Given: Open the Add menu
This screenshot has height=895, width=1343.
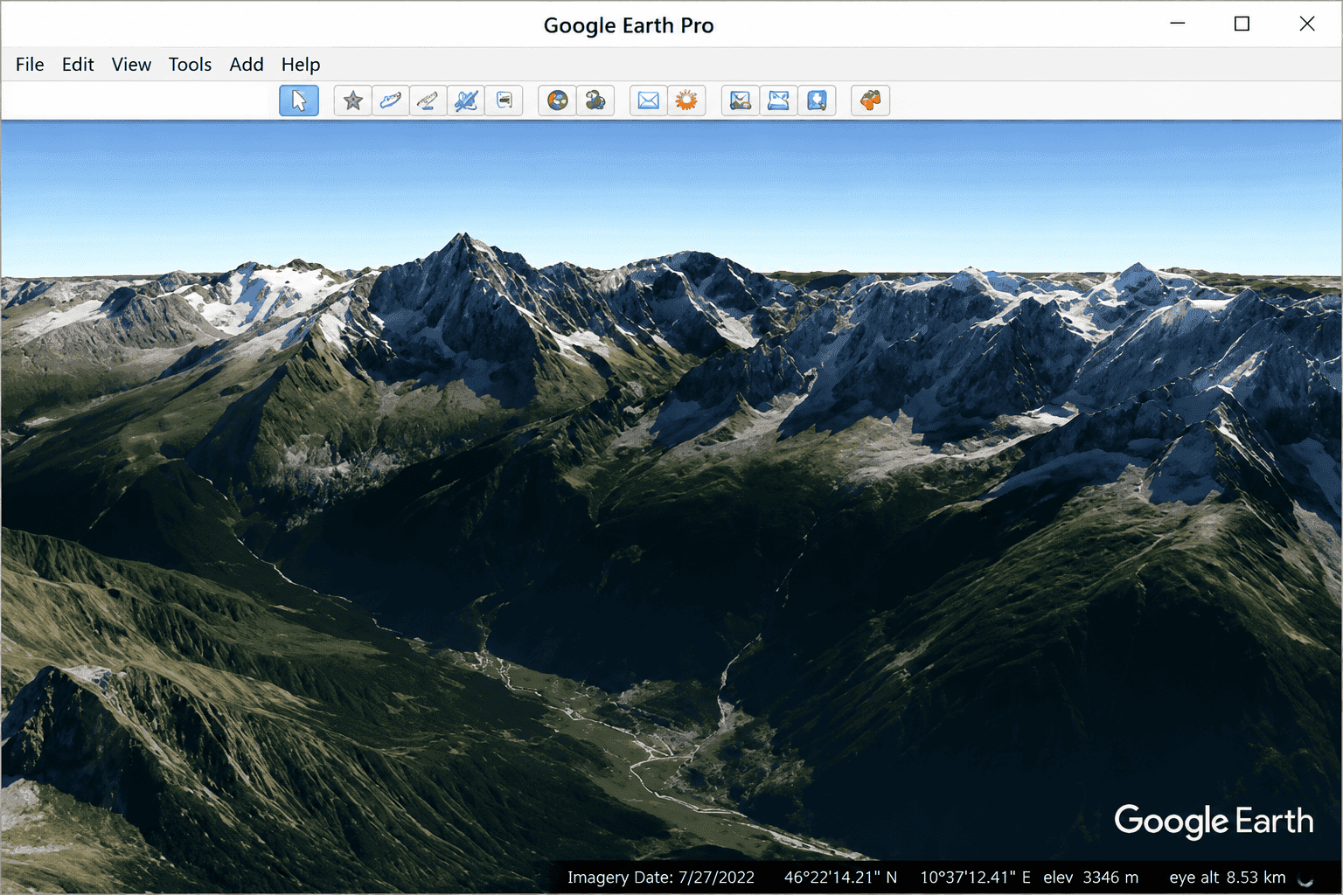Looking at the screenshot, I should pyautogui.click(x=247, y=65).
